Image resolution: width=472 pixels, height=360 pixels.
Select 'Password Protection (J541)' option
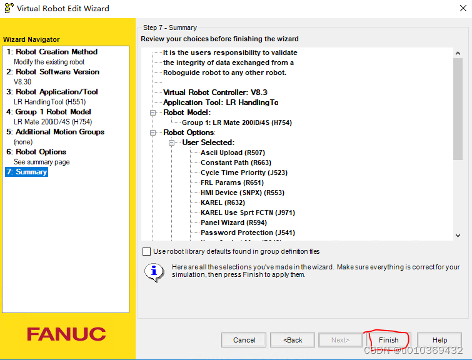248,232
